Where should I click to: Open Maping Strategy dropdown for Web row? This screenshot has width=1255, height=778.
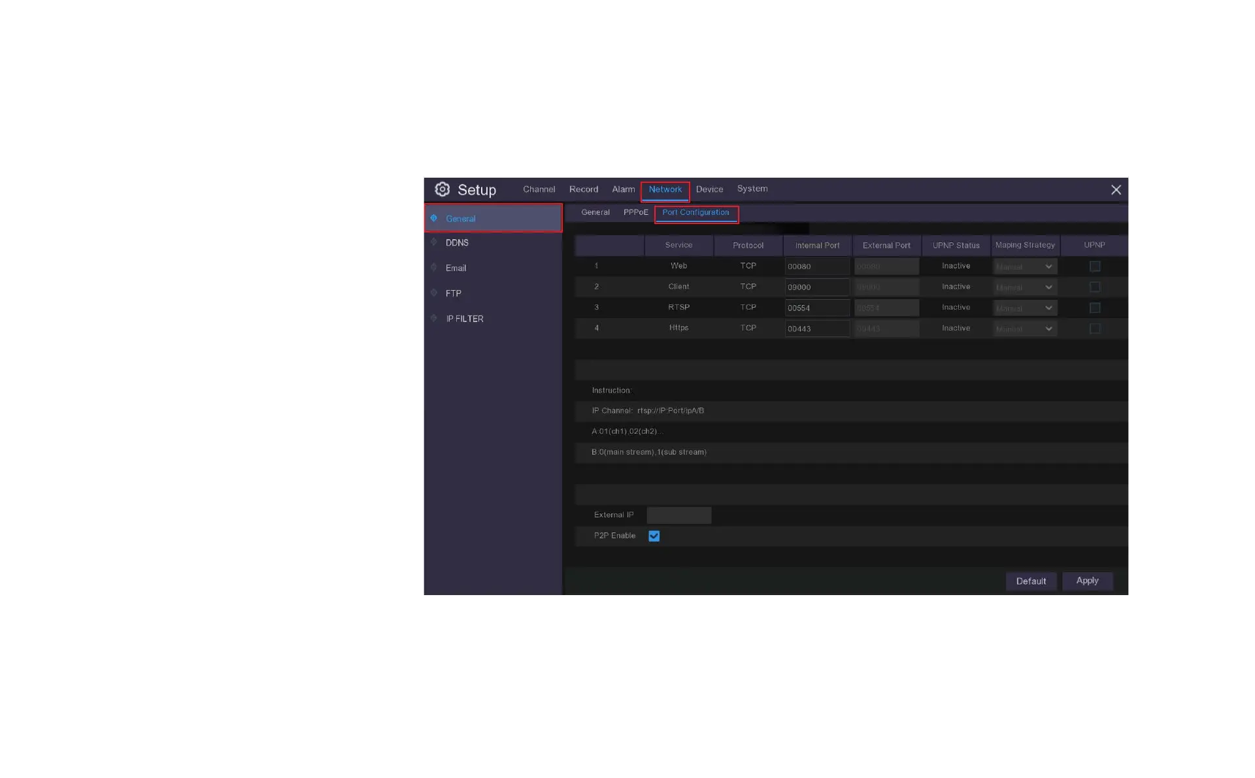pos(1024,267)
